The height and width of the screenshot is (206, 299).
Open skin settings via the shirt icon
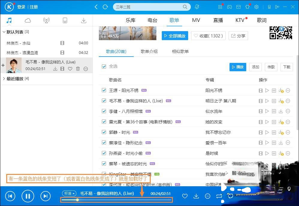click(247, 7)
